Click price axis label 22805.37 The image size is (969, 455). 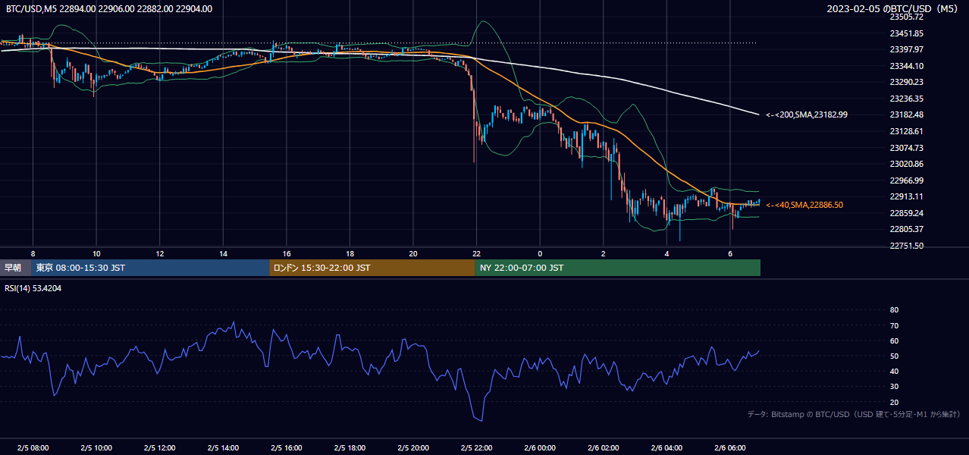click(x=906, y=229)
